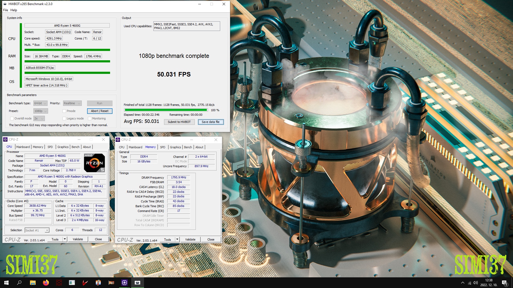
Task: Click the grayed Run button
Action: point(100,103)
